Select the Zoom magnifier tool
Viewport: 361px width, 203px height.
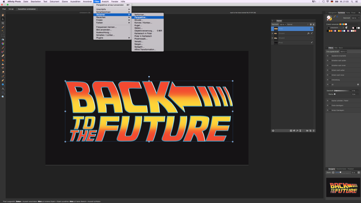coord(3,97)
